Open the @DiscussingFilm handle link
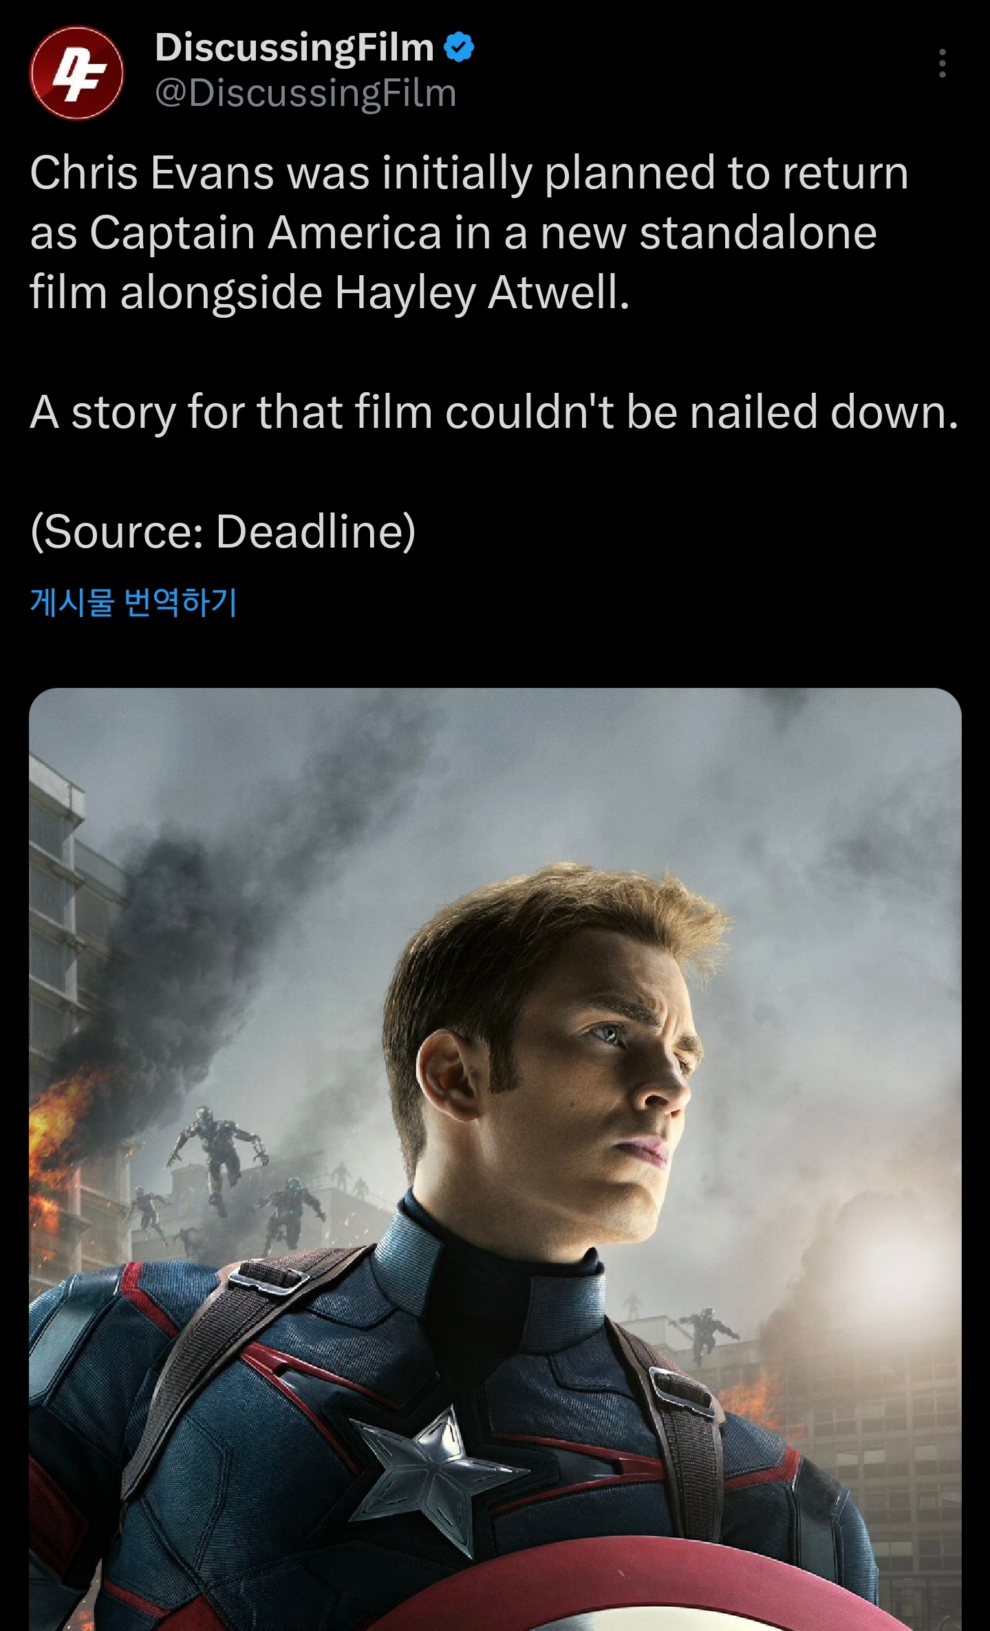The height and width of the screenshot is (1631, 990). [305, 94]
